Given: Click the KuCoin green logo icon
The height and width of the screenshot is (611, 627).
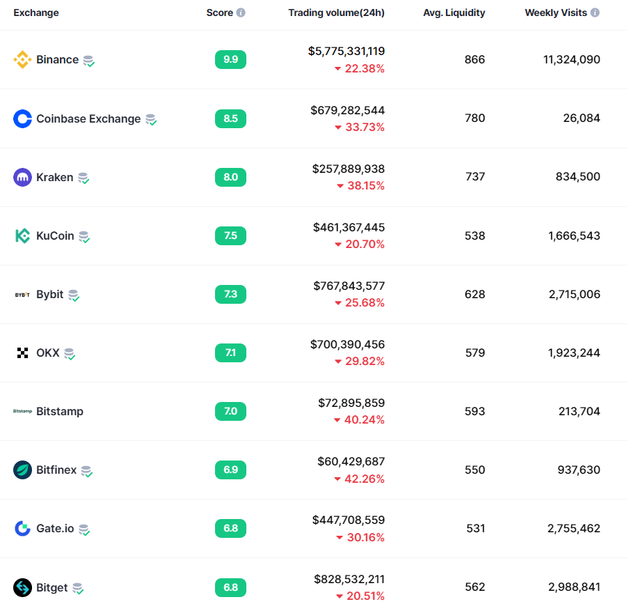Looking at the screenshot, I should (x=22, y=235).
